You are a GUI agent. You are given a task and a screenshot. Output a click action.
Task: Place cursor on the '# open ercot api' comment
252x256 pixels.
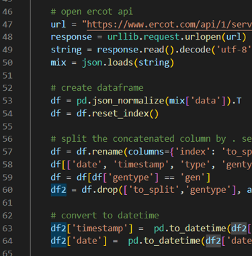tap(92, 11)
